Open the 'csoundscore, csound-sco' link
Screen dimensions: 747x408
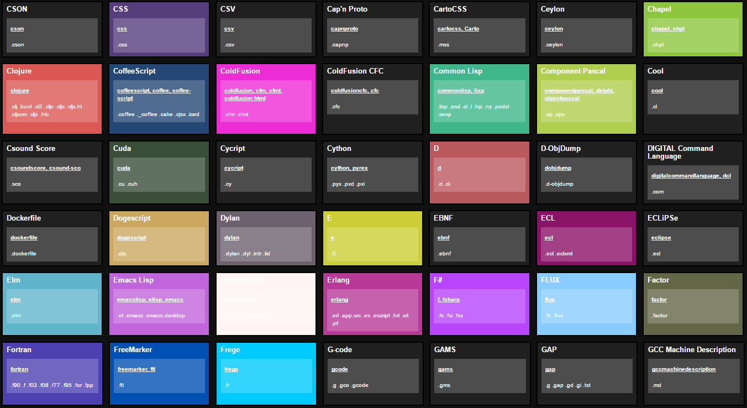[45, 168]
